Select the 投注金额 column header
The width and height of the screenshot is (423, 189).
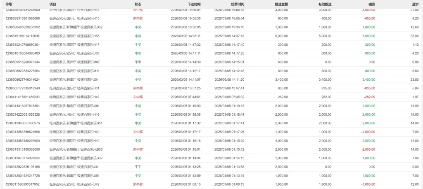tap(281, 4)
